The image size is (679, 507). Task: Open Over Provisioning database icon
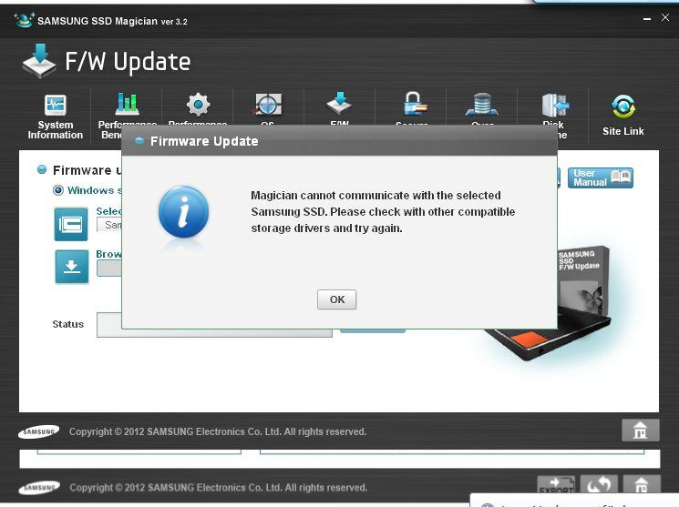[482, 105]
